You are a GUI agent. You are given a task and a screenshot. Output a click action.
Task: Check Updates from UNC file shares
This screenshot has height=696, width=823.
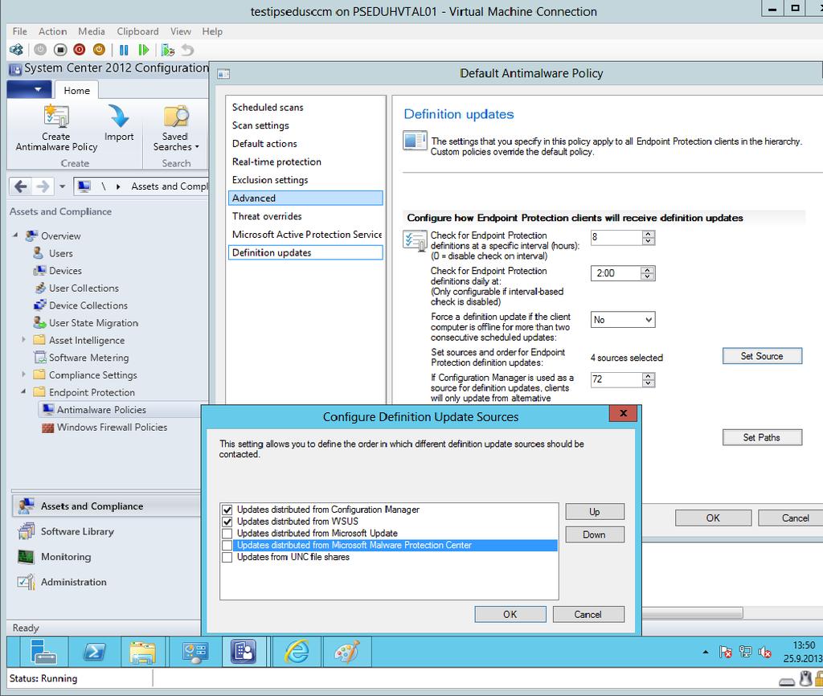[227, 558]
